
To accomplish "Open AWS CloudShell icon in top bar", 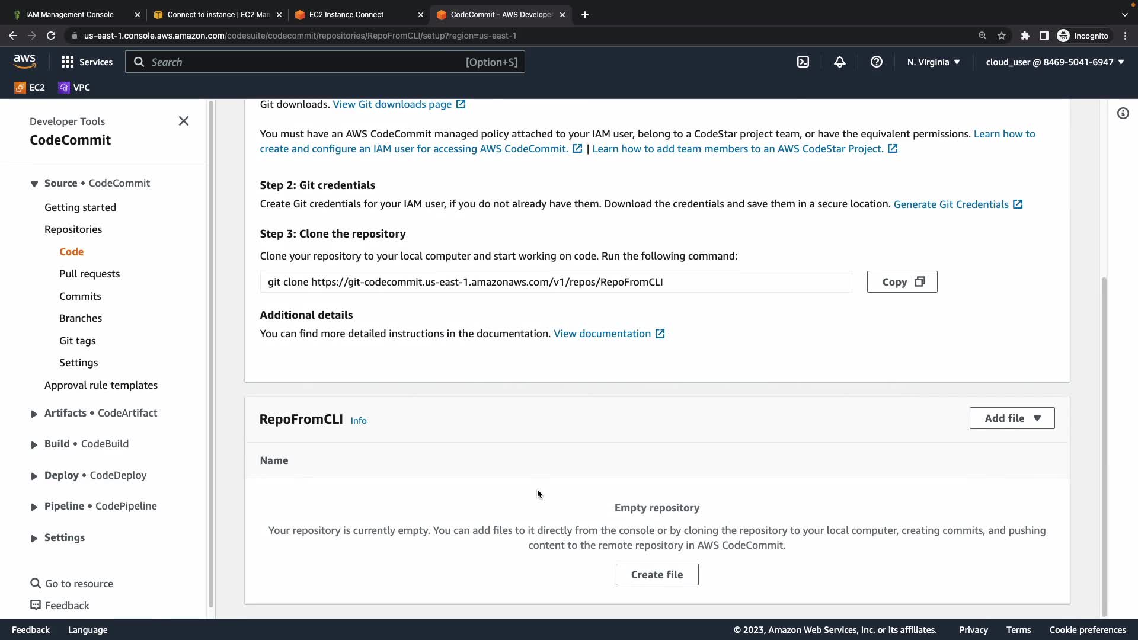I will [803, 62].
